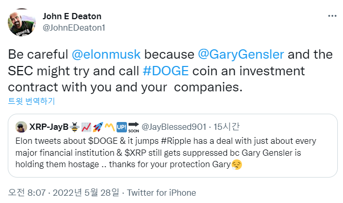Viewport: 343px width, 203px height.
Task: Open the @JohnEDeaton1 handle
Action: tap(74, 28)
